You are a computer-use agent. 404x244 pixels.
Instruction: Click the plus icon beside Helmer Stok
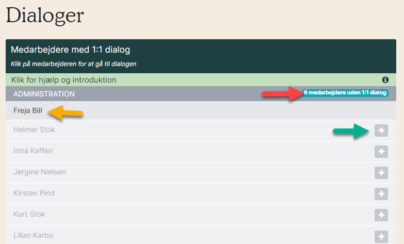tap(381, 131)
